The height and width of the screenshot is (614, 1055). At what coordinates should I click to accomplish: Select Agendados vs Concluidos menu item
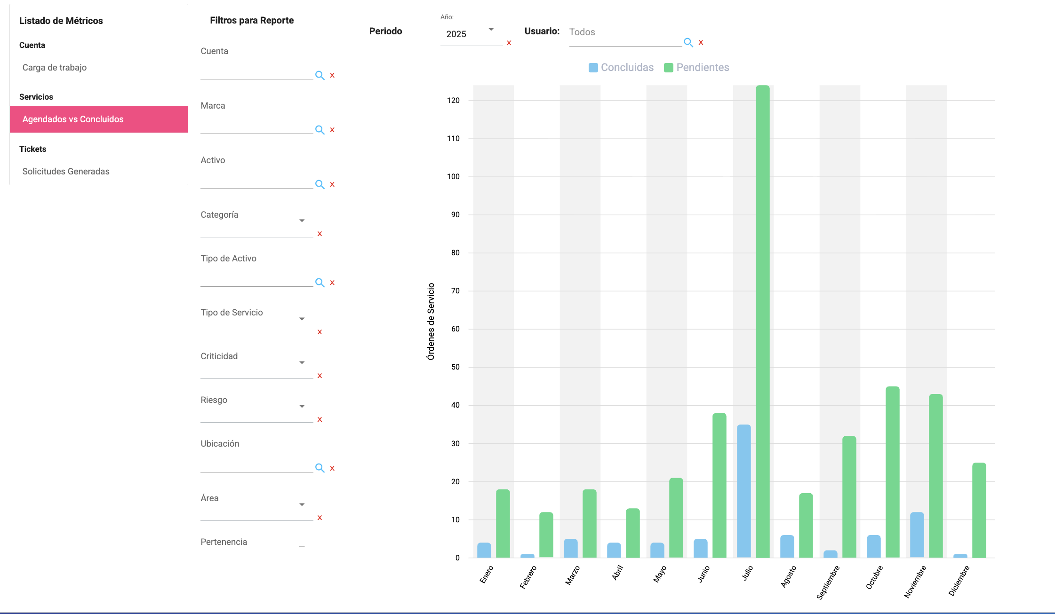coord(73,119)
